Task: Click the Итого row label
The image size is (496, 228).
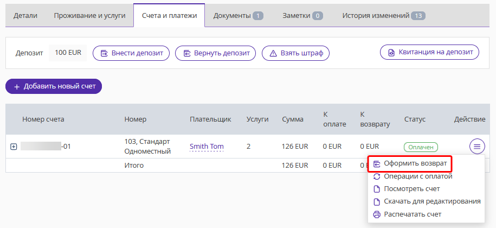Action: (134, 165)
